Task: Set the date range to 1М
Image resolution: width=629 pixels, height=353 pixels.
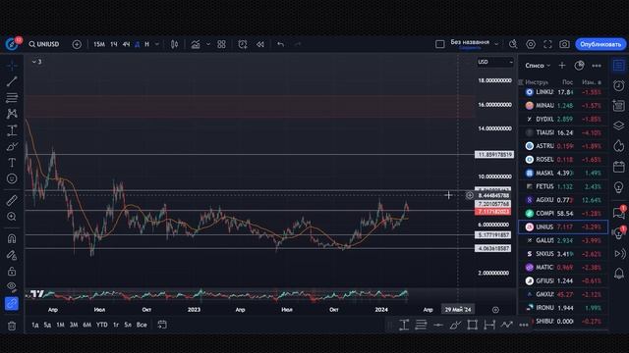Action: (60, 325)
